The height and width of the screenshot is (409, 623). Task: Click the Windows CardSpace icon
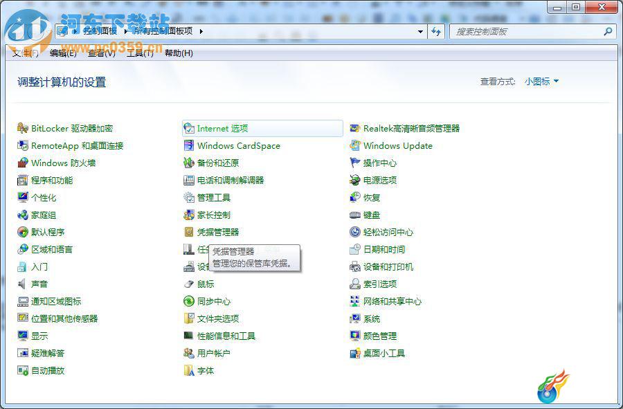[x=189, y=146]
